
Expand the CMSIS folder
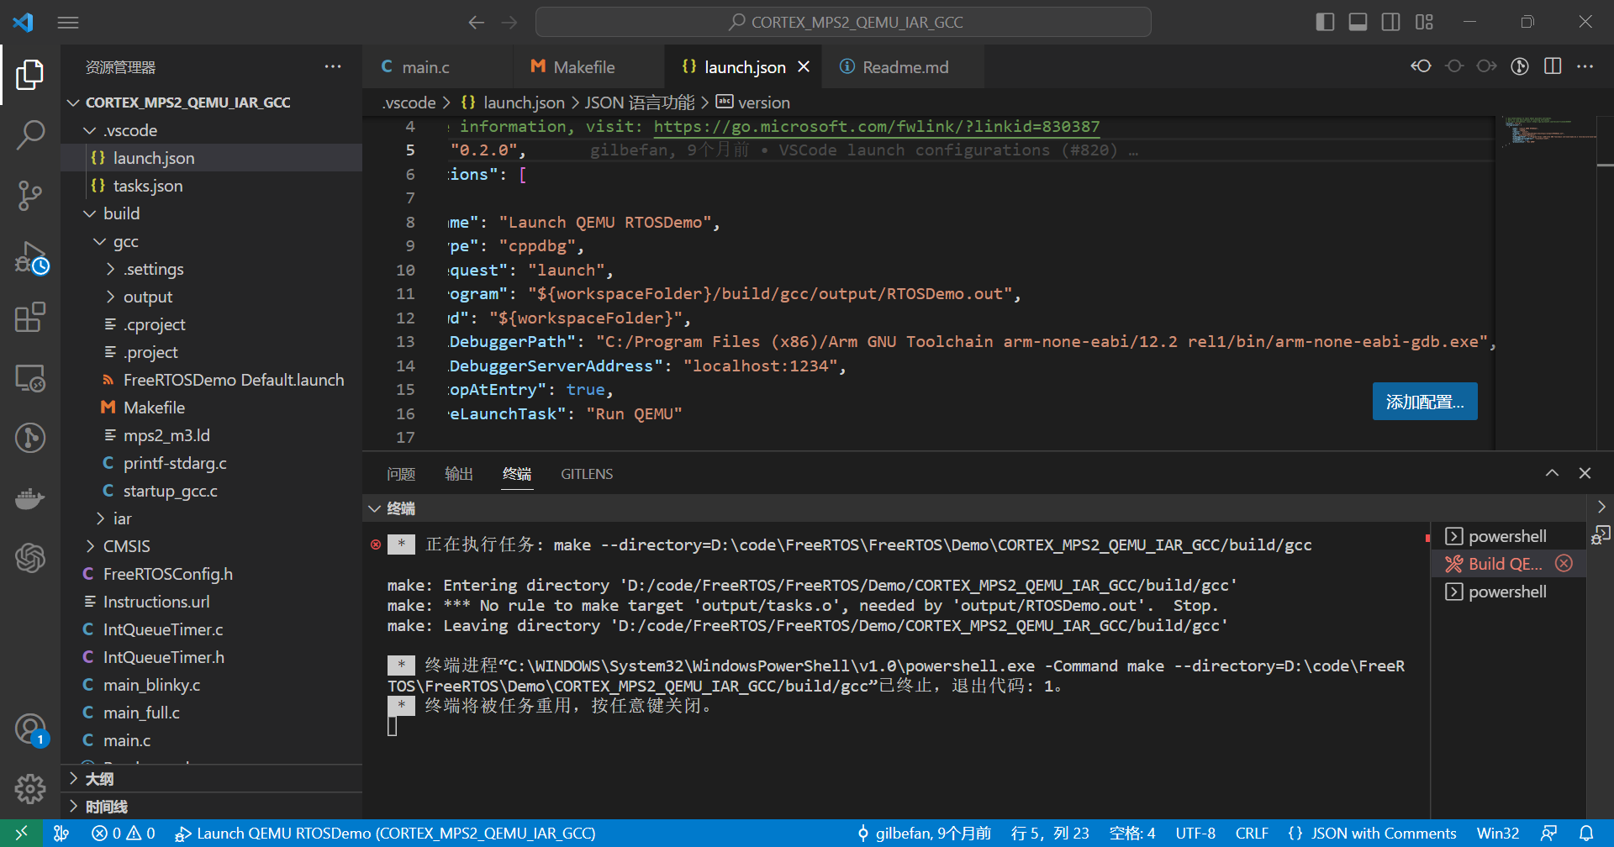[126, 546]
